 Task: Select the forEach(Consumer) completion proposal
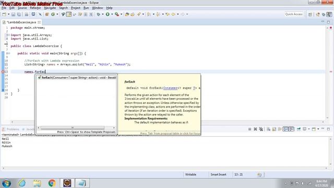coord(77,78)
